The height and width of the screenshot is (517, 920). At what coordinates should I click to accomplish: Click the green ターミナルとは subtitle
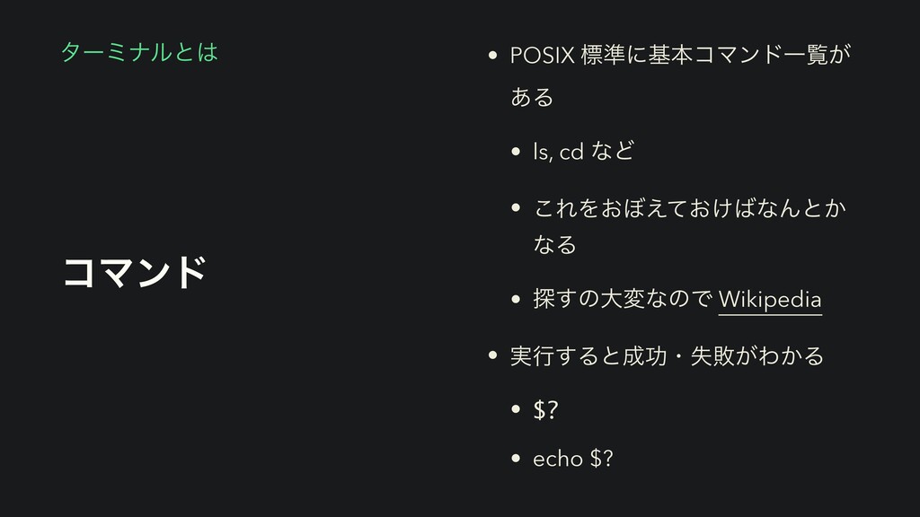139,52
